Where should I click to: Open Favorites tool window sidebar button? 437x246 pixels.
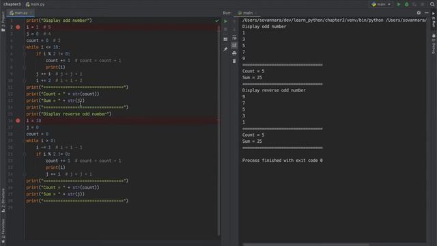pyautogui.click(x=3, y=231)
